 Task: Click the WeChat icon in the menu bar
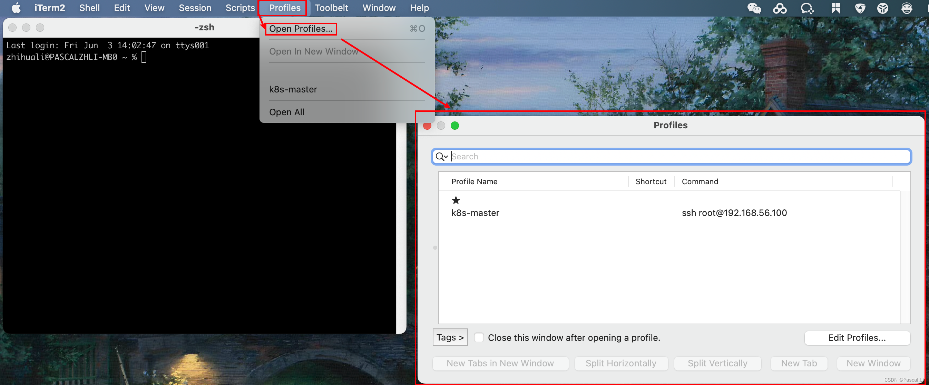point(754,8)
